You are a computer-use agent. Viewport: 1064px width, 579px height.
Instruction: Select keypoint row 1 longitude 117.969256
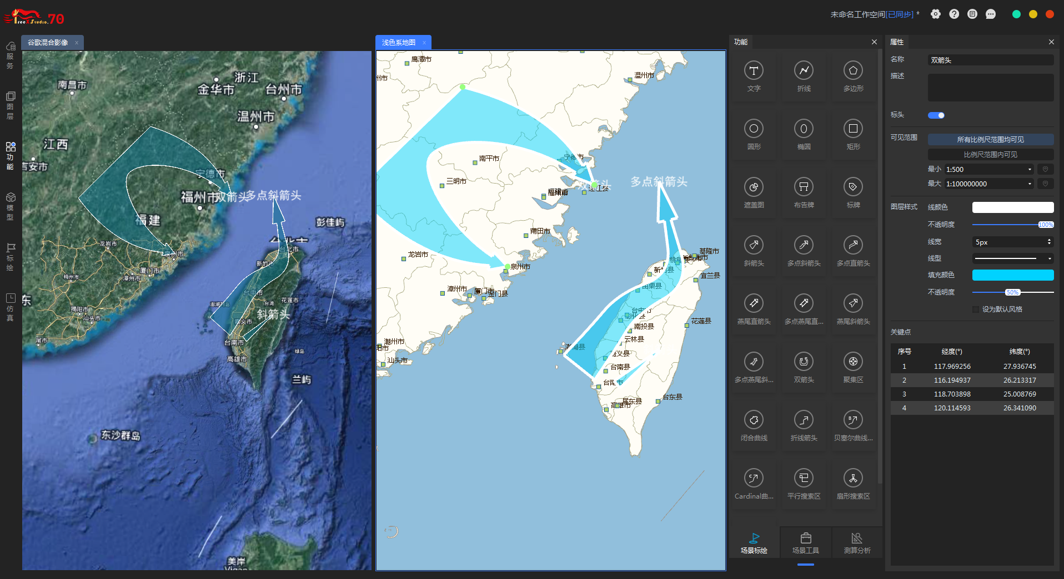[x=952, y=367]
